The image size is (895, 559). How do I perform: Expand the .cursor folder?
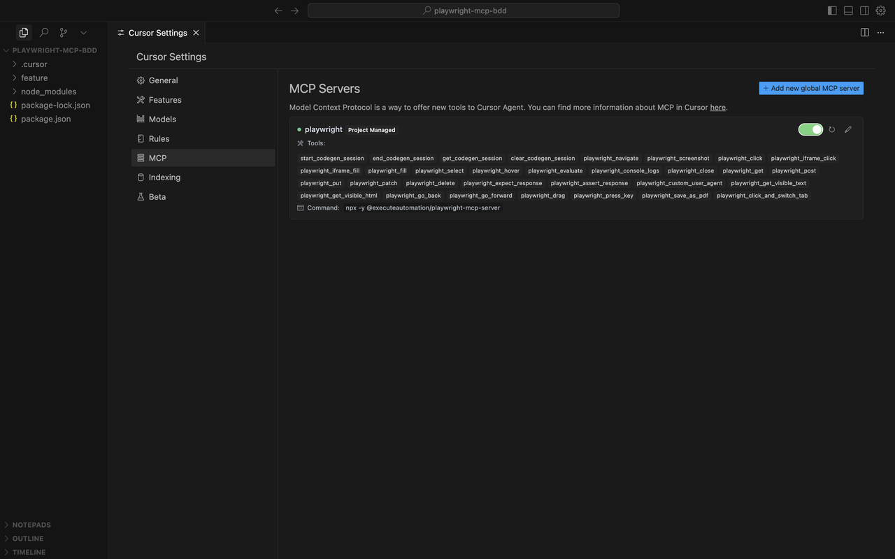click(54, 64)
